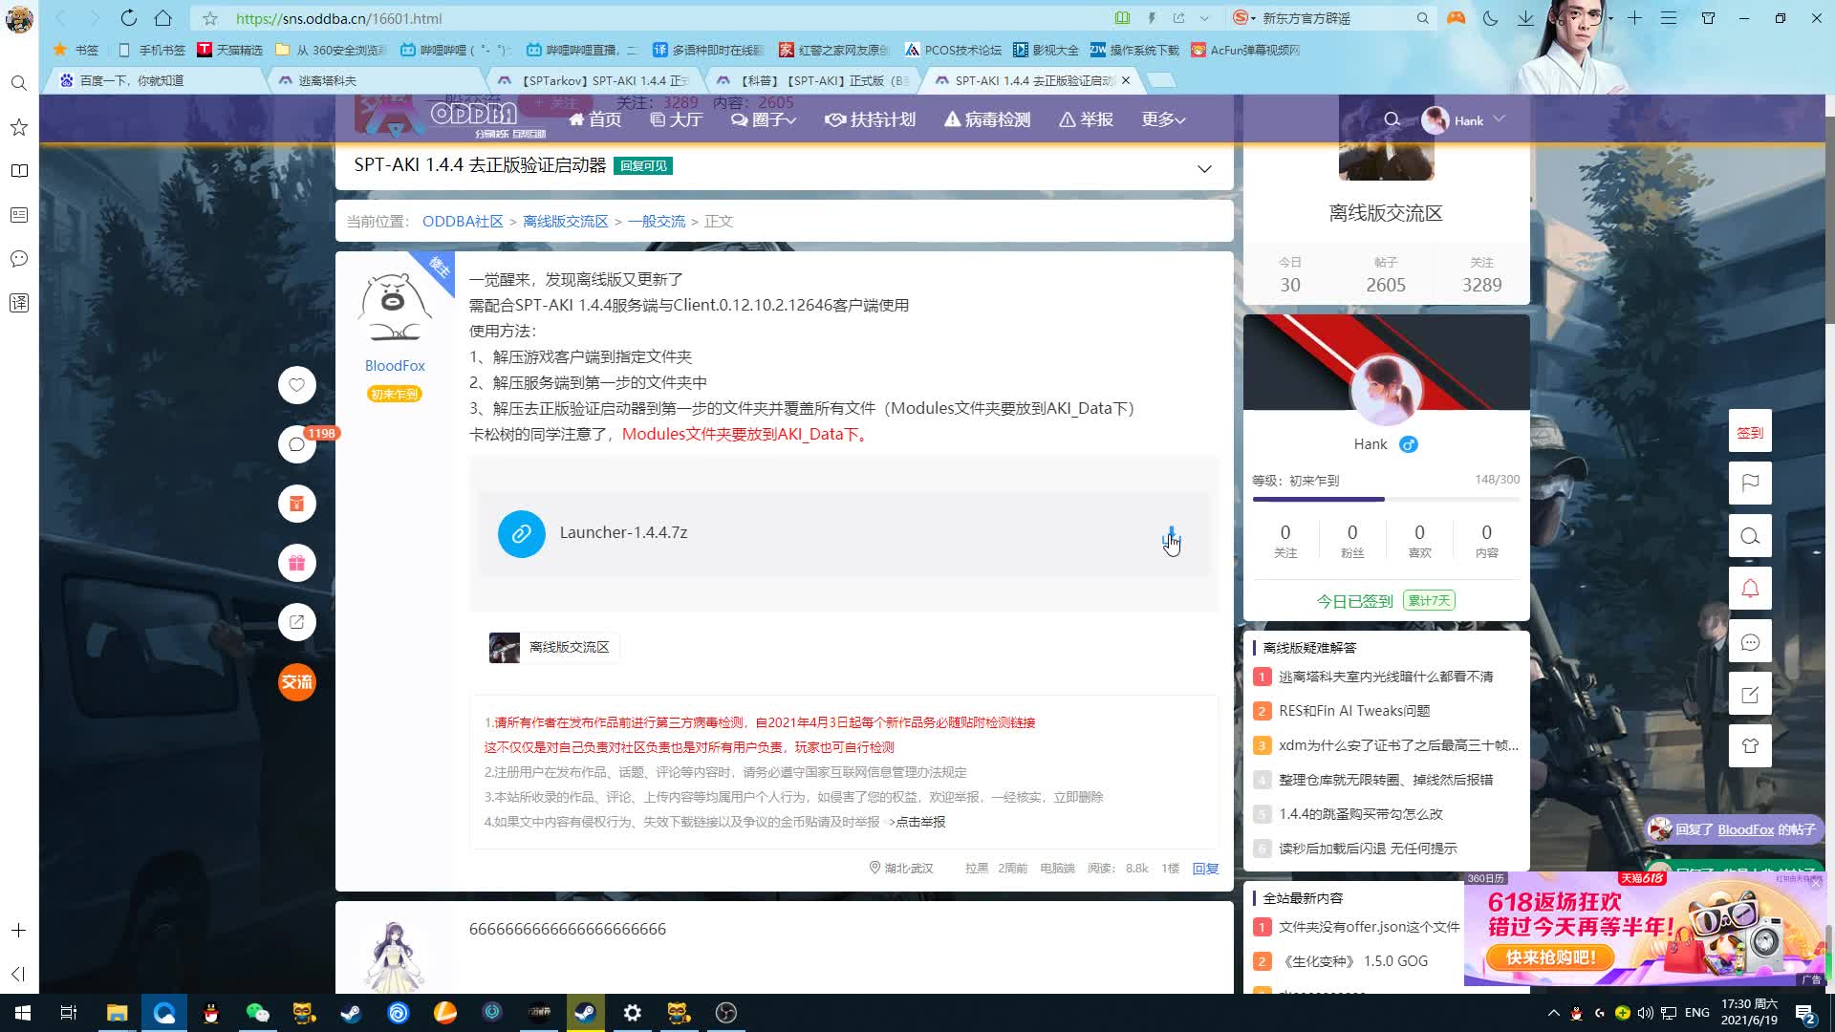Viewport: 1835px width, 1032px height.
Task: Open comments bubble showing 1198
Action: pos(296,444)
